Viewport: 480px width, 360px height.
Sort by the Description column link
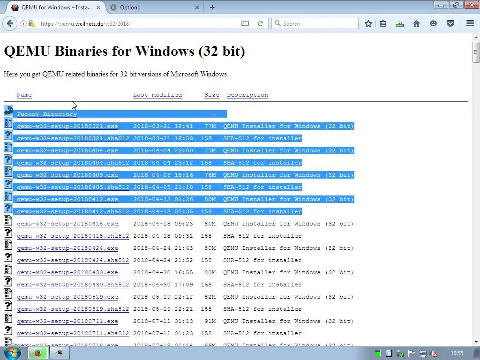pos(247,95)
